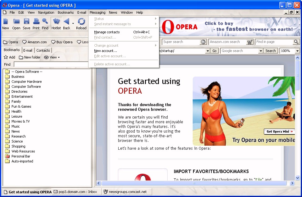
Task: Open the Help menu
Action: tap(140, 12)
